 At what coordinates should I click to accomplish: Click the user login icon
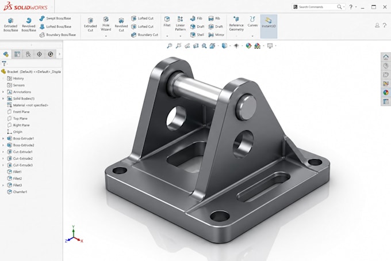pos(377,25)
